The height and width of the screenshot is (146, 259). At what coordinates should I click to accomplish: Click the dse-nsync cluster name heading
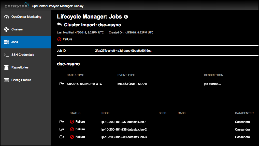pyautogui.click(x=68, y=64)
